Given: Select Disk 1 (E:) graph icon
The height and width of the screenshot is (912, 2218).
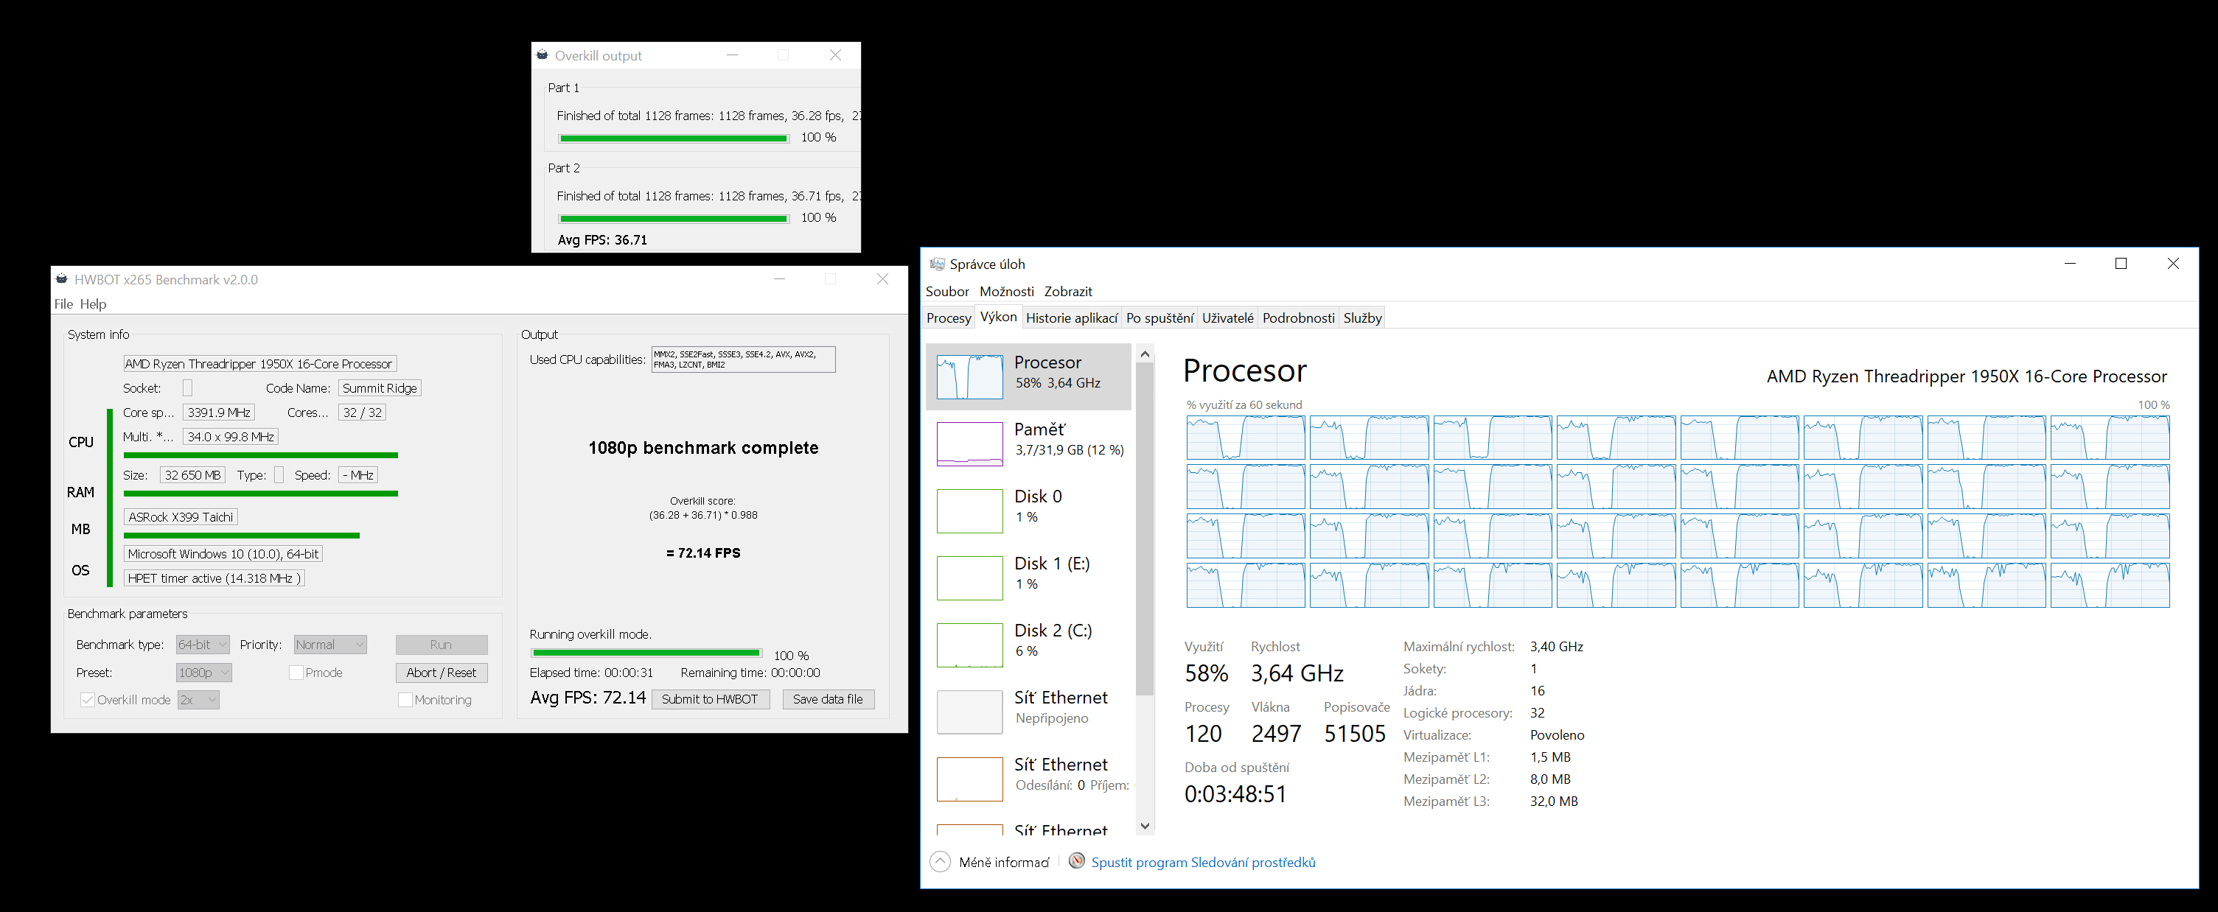Looking at the screenshot, I should pyautogui.click(x=969, y=578).
